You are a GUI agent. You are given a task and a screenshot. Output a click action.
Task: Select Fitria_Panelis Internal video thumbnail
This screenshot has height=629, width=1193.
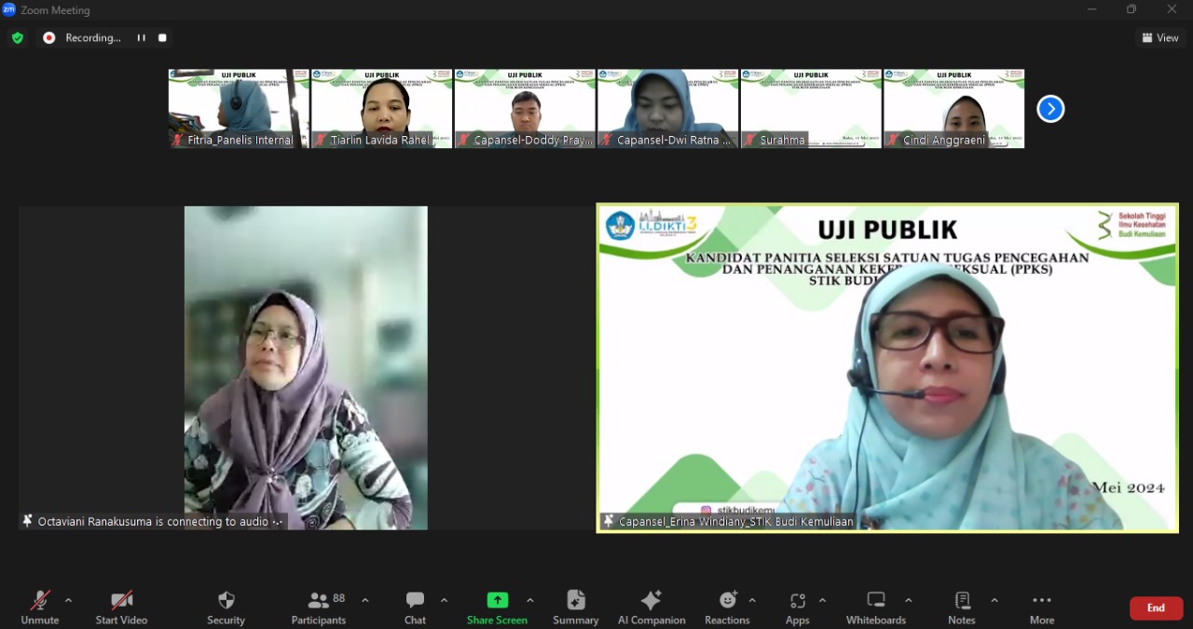[x=239, y=108]
